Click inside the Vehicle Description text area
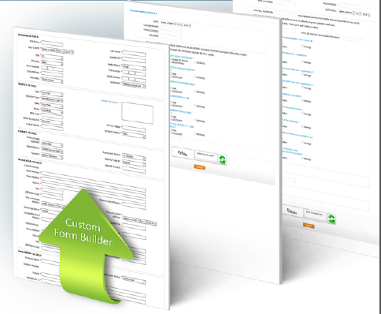The height and width of the screenshot is (314, 381). (137, 113)
